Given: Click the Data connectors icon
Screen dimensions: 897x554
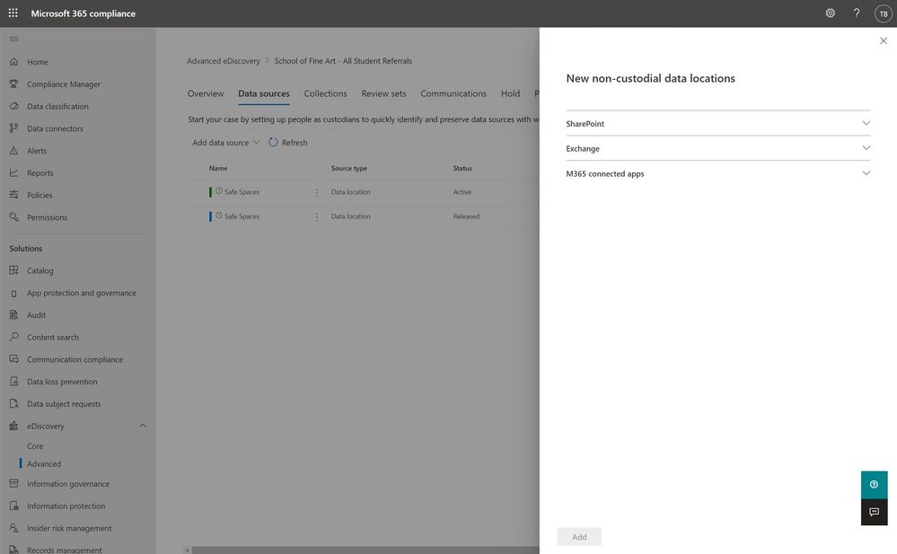Looking at the screenshot, I should (14, 128).
